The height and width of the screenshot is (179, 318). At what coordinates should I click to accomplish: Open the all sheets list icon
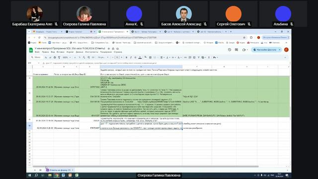point(40,170)
